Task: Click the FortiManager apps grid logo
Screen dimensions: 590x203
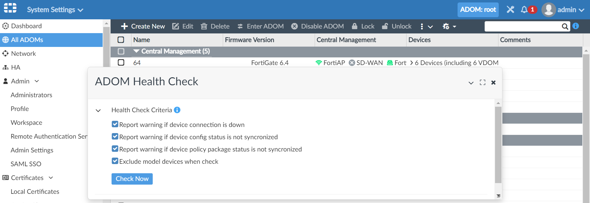Action: 10,8
